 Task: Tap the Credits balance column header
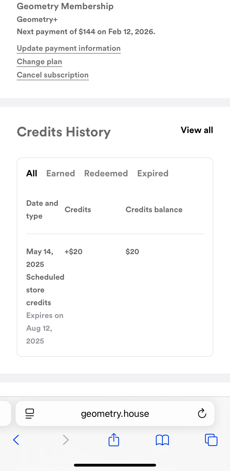(x=154, y=210)
